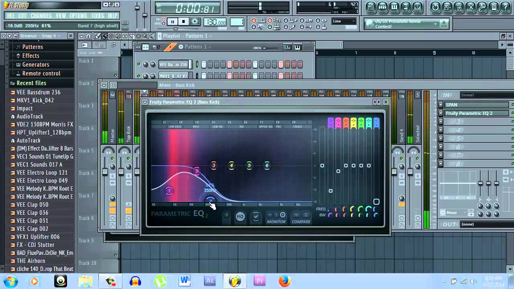Open the Playlist view from toolbar
Image resolution: width=514 pixels, height=289 pixels.
[371, 7]
